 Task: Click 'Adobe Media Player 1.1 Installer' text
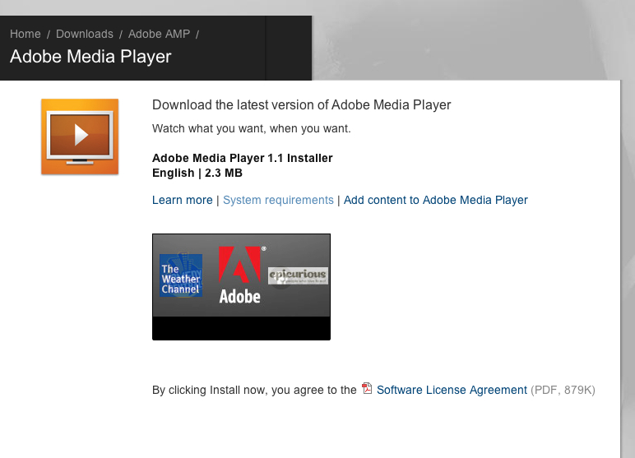click(x=242, y=158)
